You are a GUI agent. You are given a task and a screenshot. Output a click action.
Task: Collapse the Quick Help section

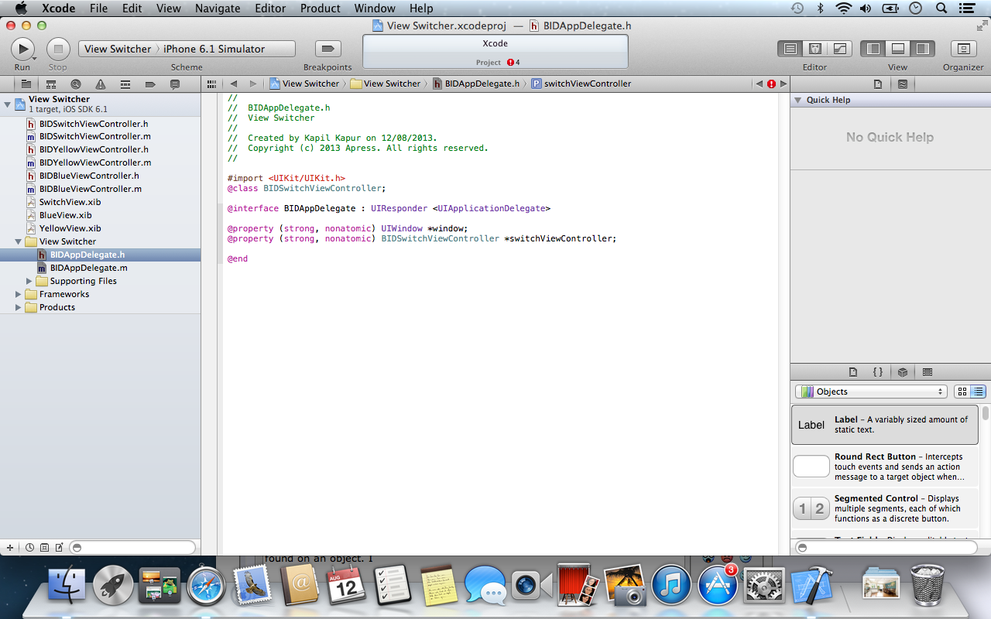(x=798, y=100)
